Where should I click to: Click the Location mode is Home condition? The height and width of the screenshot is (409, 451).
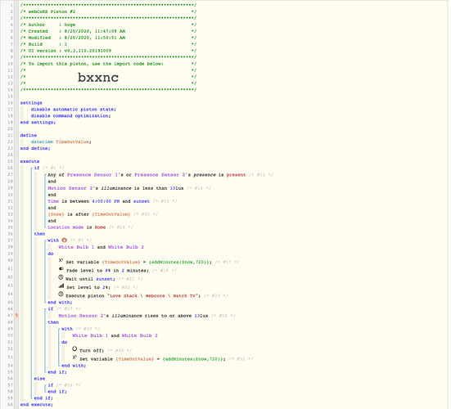tap(77, 227)
